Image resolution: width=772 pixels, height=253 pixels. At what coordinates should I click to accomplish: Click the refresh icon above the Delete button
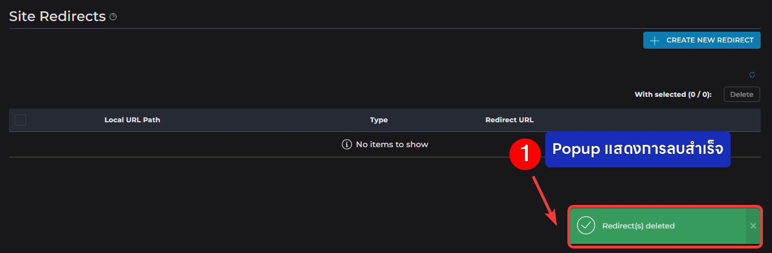pos(752,75)
